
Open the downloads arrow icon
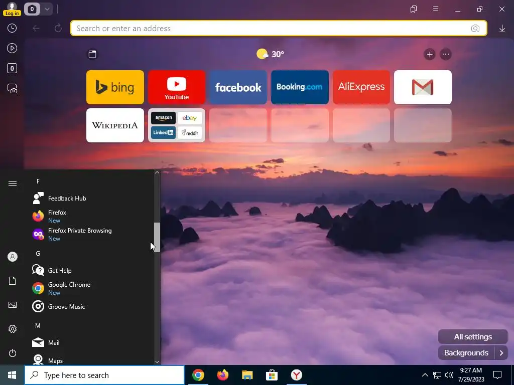502,29
